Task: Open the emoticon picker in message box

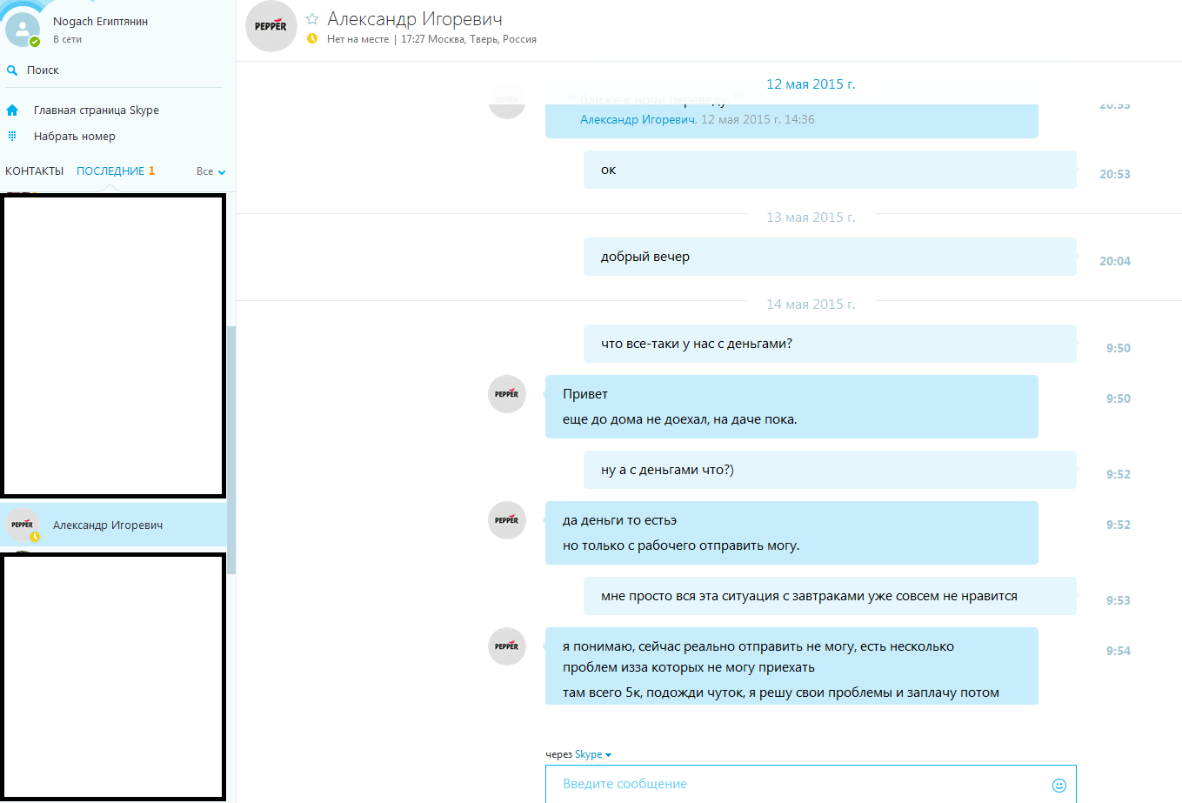Action: (1059, 785)
